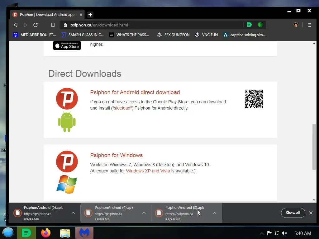
Task: Open the browser hamburger menu
Action: (x=309, y=25)
